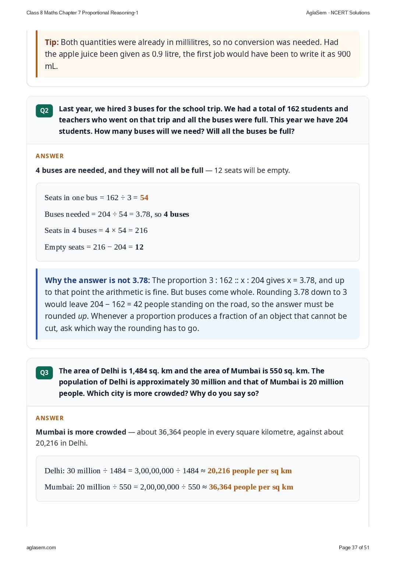Screen dimensions: 396x561
Task: Click '20,216 people per sq km' result
Action: point(250,471)
